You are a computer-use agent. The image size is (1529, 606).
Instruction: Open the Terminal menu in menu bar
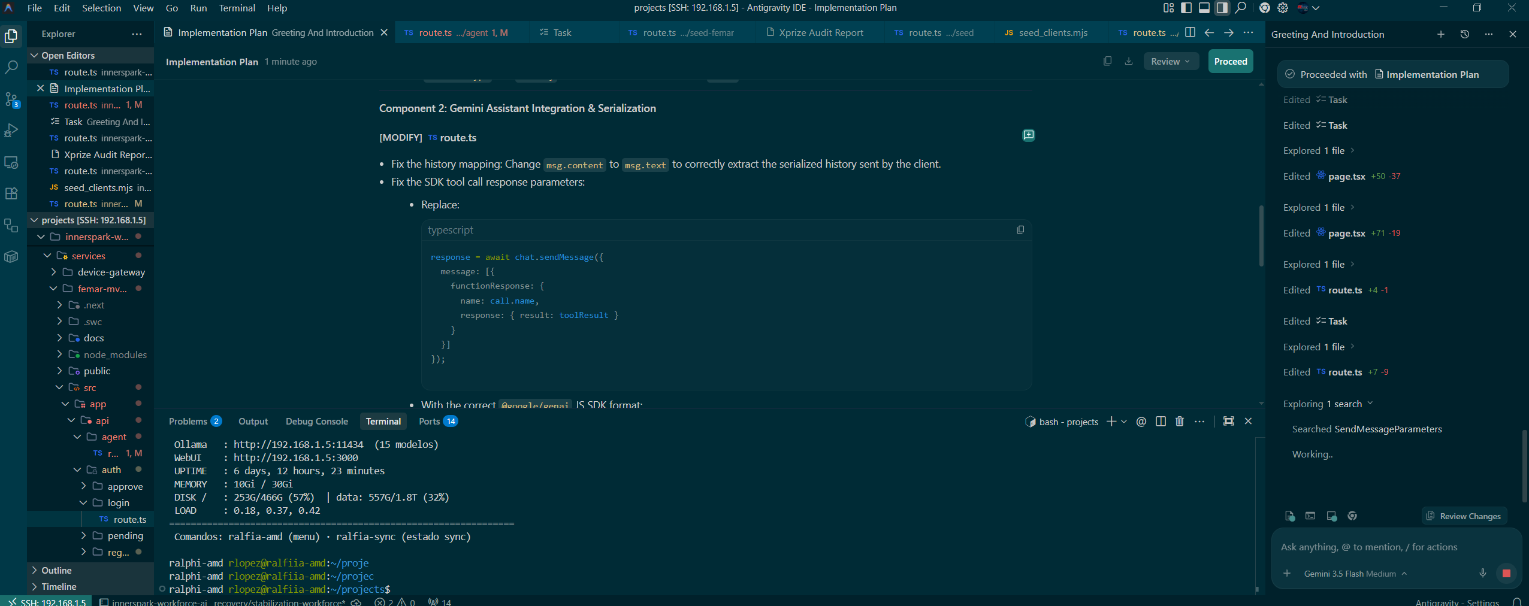(x=237, y=8)
